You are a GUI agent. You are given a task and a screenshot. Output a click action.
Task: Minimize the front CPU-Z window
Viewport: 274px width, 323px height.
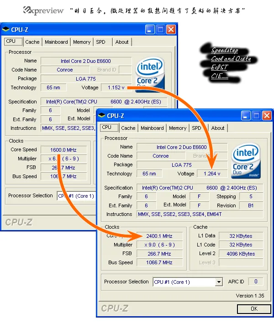[x=246, y=116]
